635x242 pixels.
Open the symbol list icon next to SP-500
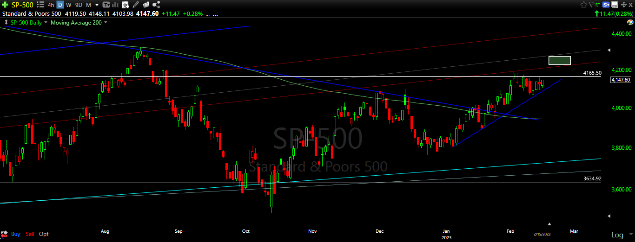coord(40,5)
